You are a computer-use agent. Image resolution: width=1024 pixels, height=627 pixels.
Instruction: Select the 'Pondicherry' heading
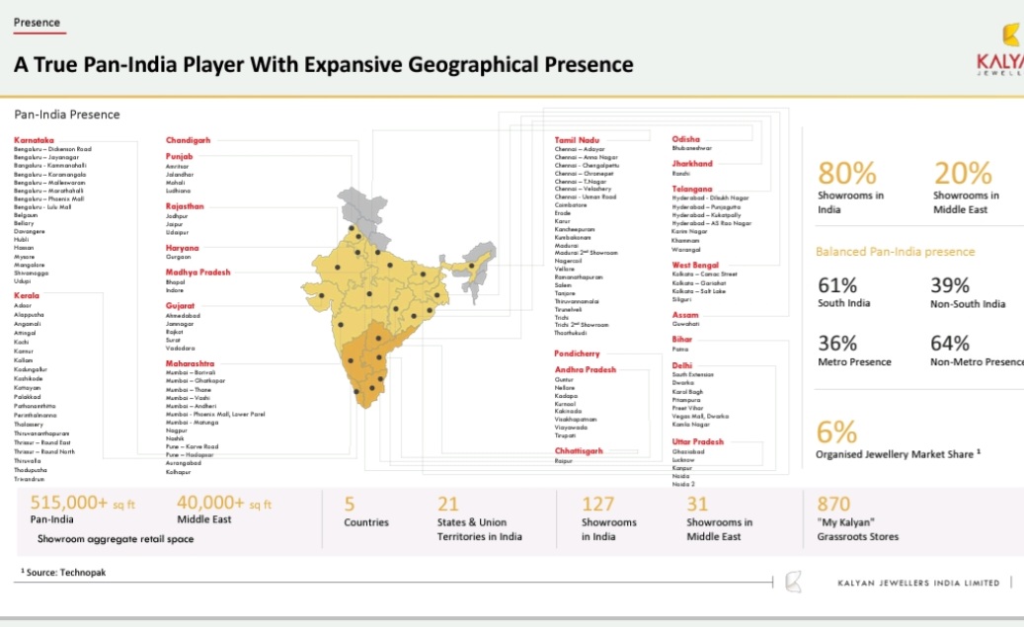(577, 353)
